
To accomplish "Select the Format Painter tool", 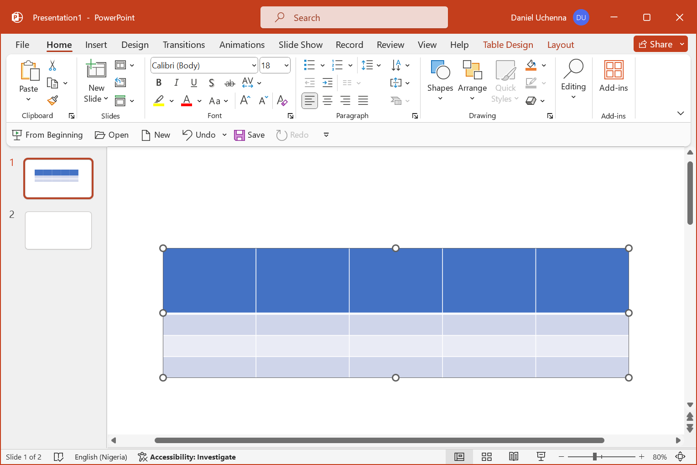I will [x=52, y=100].
